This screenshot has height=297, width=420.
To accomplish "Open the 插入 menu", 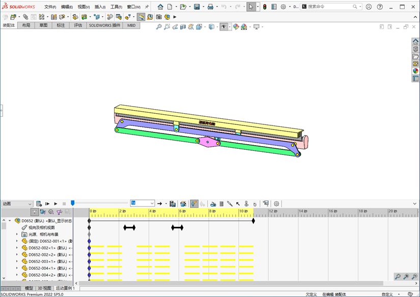I will [100, 7].
